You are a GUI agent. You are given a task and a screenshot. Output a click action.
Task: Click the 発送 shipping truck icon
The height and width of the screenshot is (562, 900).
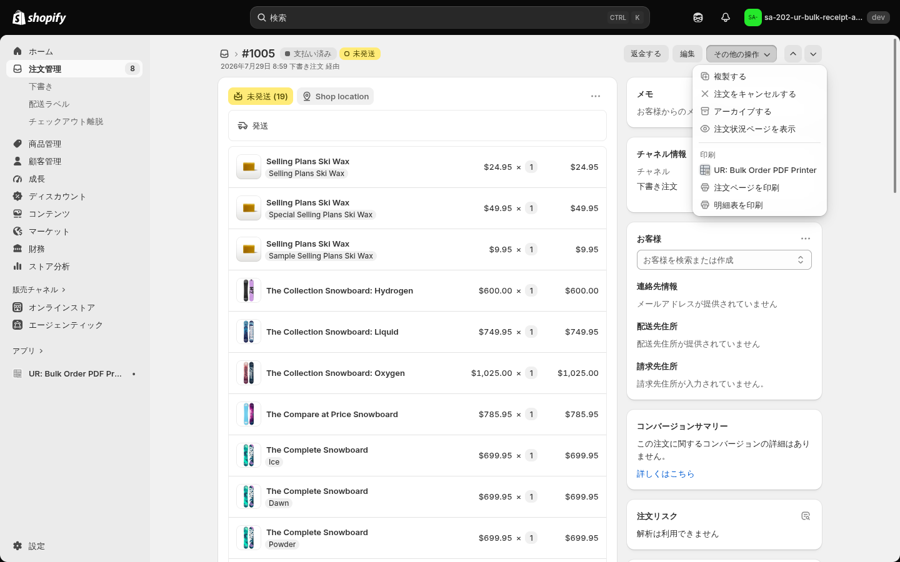[243, 126]
